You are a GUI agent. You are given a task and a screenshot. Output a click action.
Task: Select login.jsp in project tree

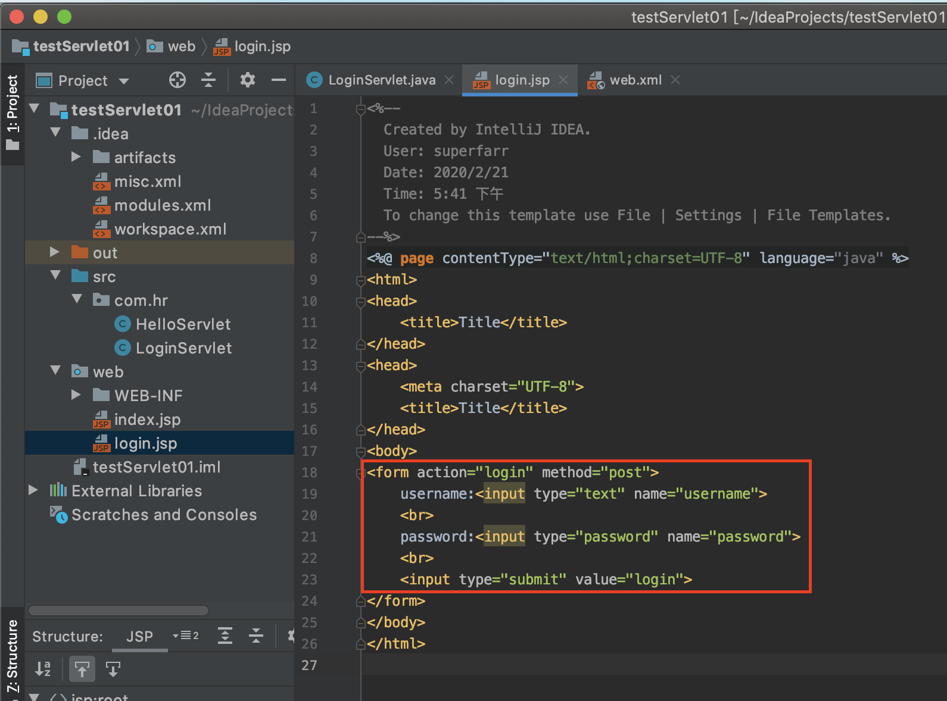145,443
